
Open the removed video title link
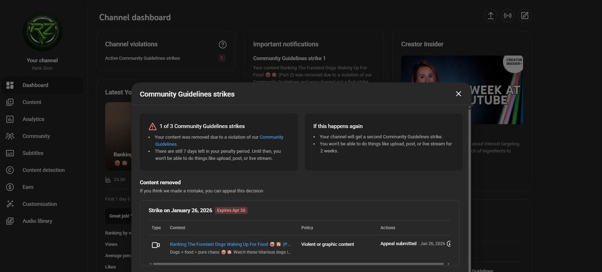(x=230, y=244)
